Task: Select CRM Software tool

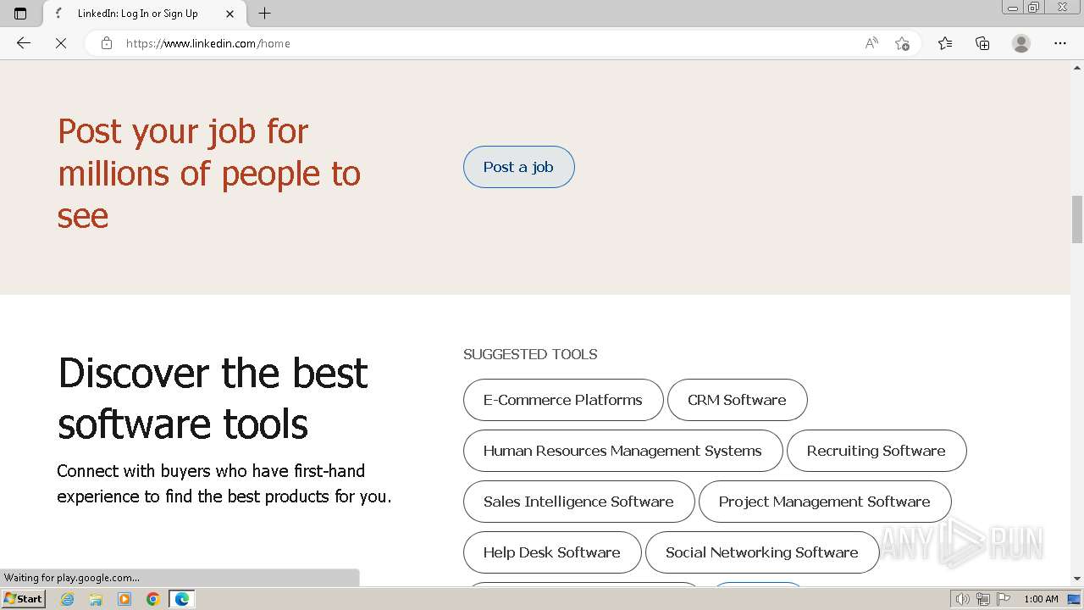Action: (x=737, y=400)
